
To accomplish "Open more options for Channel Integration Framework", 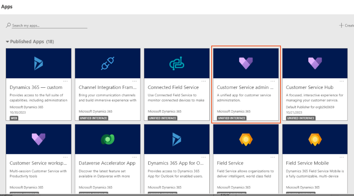I will pos(134,81).
